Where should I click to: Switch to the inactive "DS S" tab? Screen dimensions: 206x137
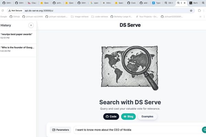[x=169, y=3]
